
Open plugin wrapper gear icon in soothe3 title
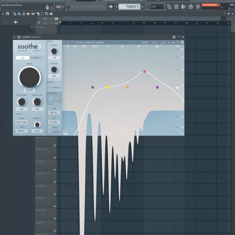click(19, 37)
